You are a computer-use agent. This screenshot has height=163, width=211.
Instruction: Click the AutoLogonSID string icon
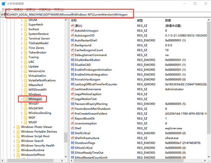(x=72, y=35)
